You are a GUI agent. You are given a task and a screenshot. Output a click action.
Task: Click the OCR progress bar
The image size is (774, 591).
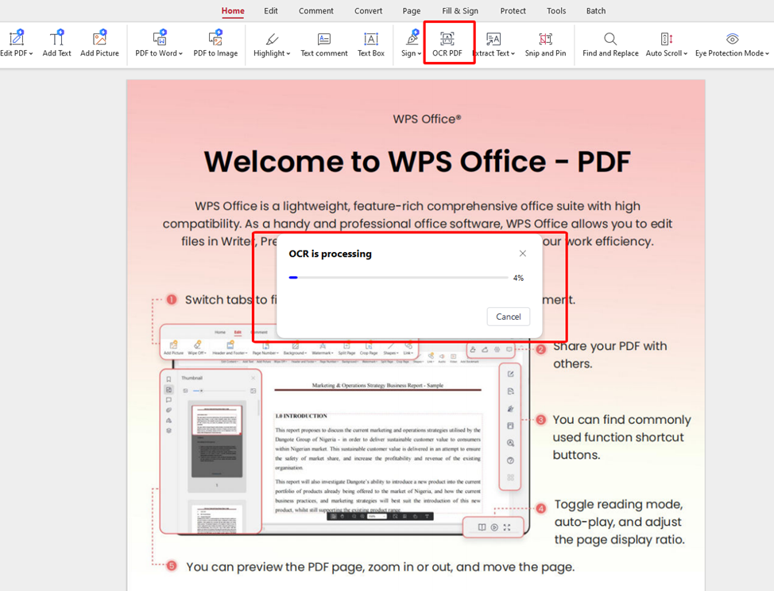tap(398, 278)
